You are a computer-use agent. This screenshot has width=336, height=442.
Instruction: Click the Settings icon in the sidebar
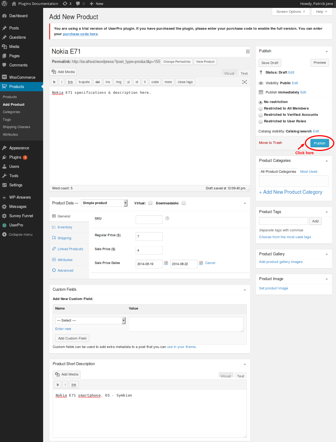point(4,185)
